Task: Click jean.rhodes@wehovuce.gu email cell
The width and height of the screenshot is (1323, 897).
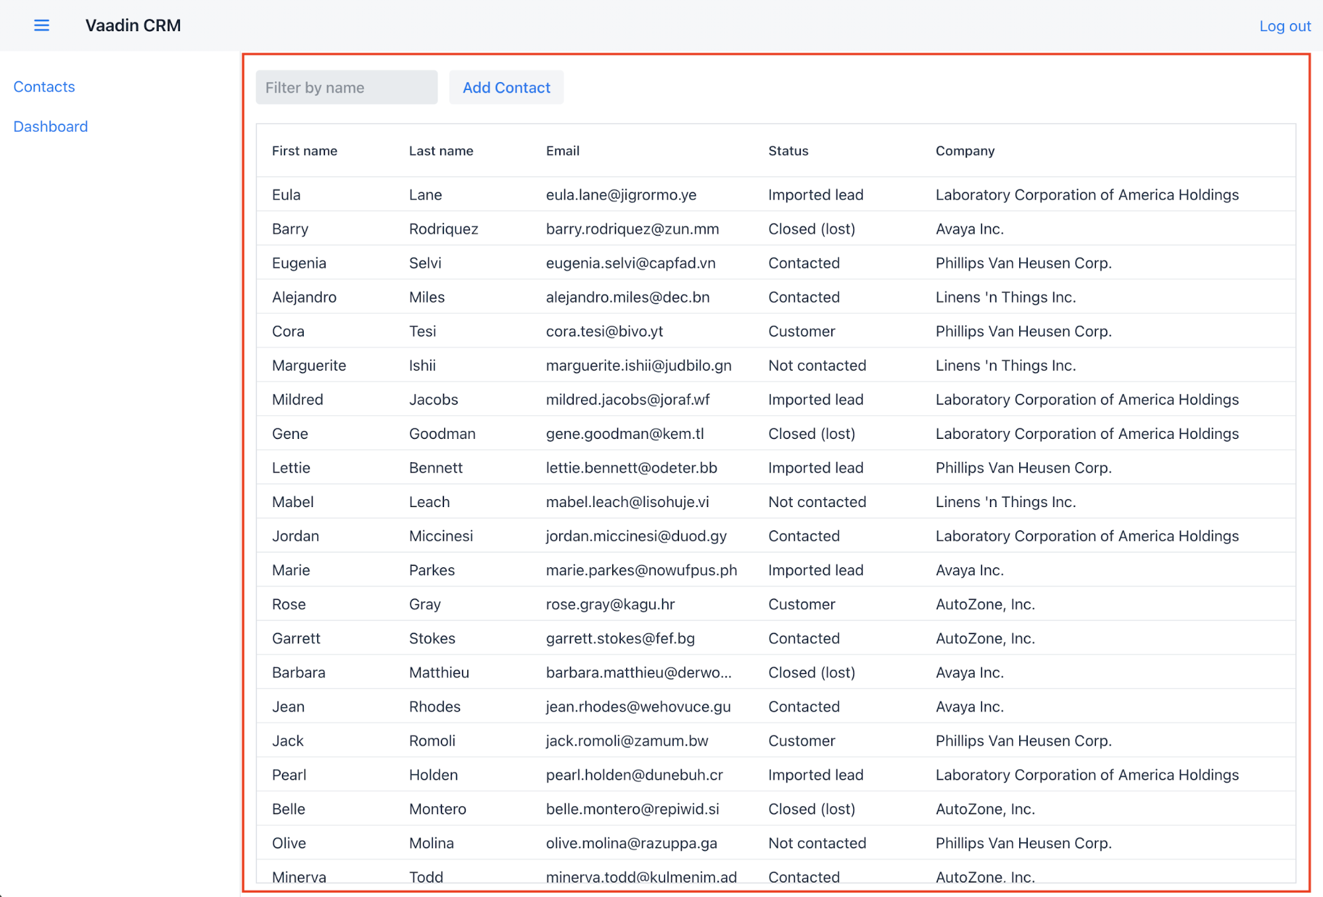Action: [638, 706]
